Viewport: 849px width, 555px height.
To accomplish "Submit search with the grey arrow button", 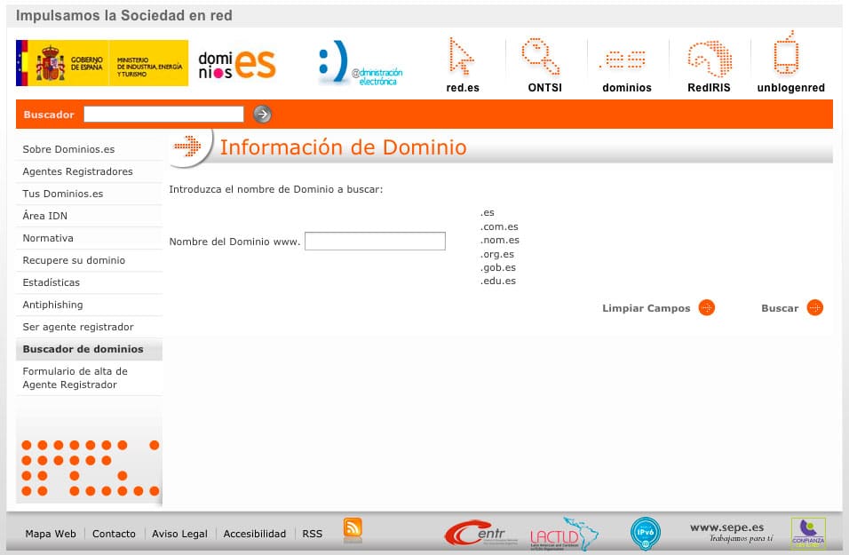I will coord(263,115).
